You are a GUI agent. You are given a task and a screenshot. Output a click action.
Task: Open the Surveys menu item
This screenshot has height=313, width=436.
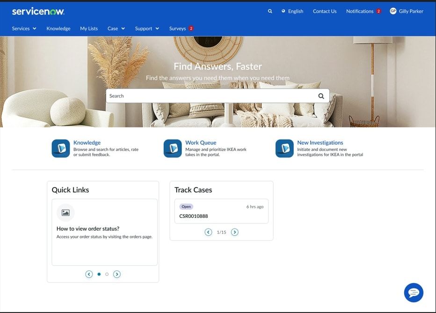coord(177,29)
